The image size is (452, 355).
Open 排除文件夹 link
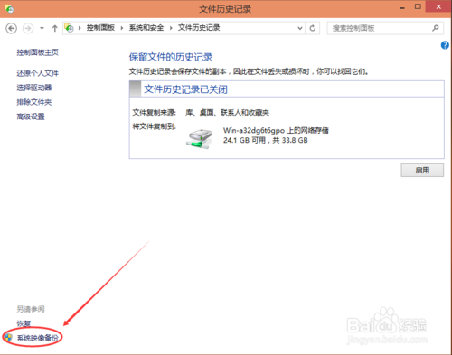point(34,102)
